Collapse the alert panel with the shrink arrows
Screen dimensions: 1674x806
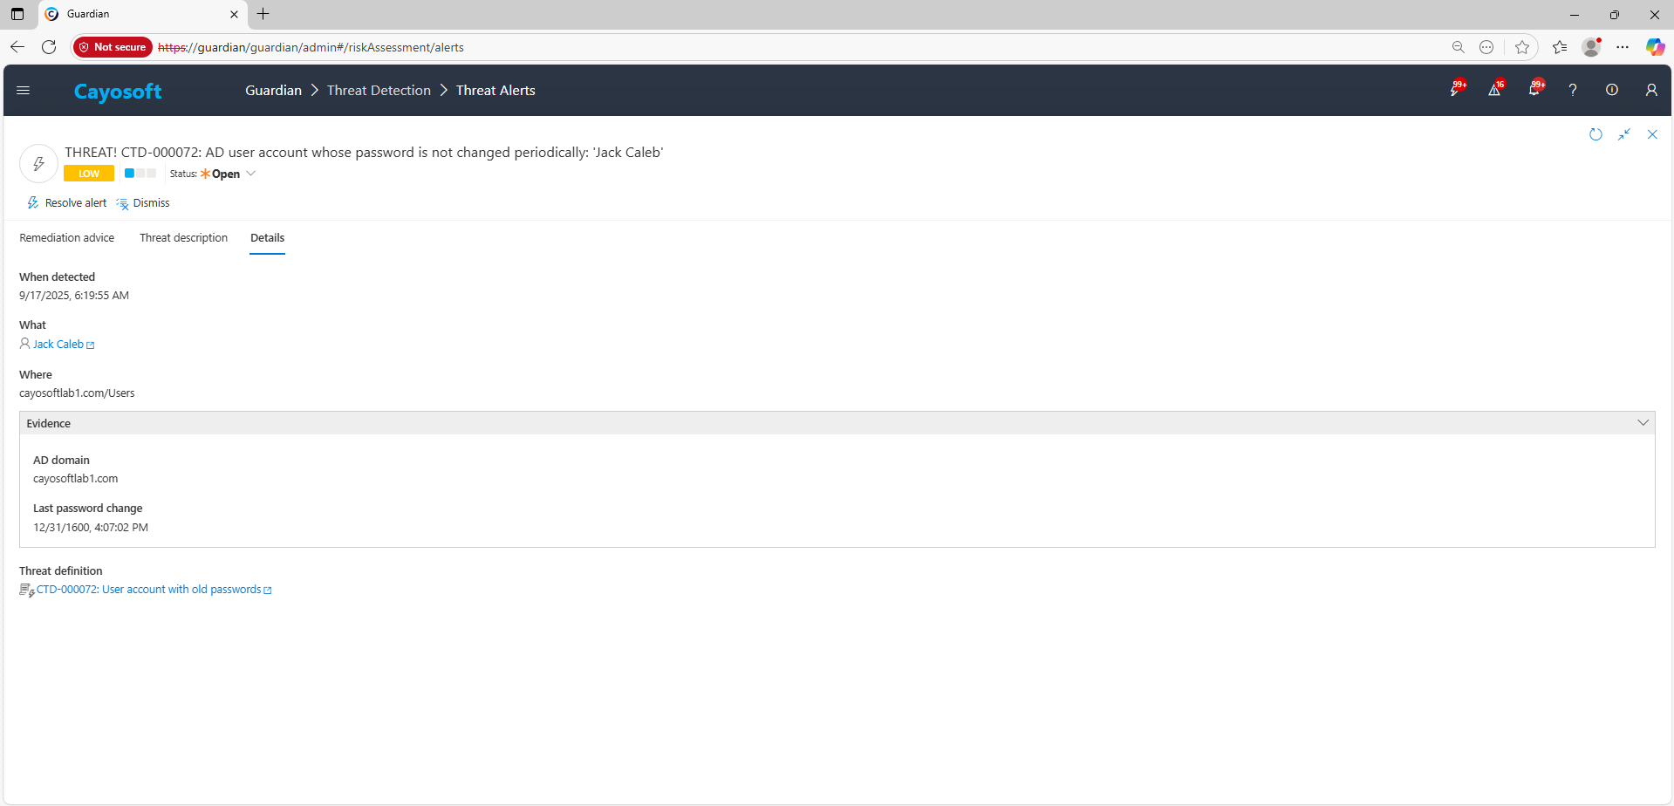1624,134
